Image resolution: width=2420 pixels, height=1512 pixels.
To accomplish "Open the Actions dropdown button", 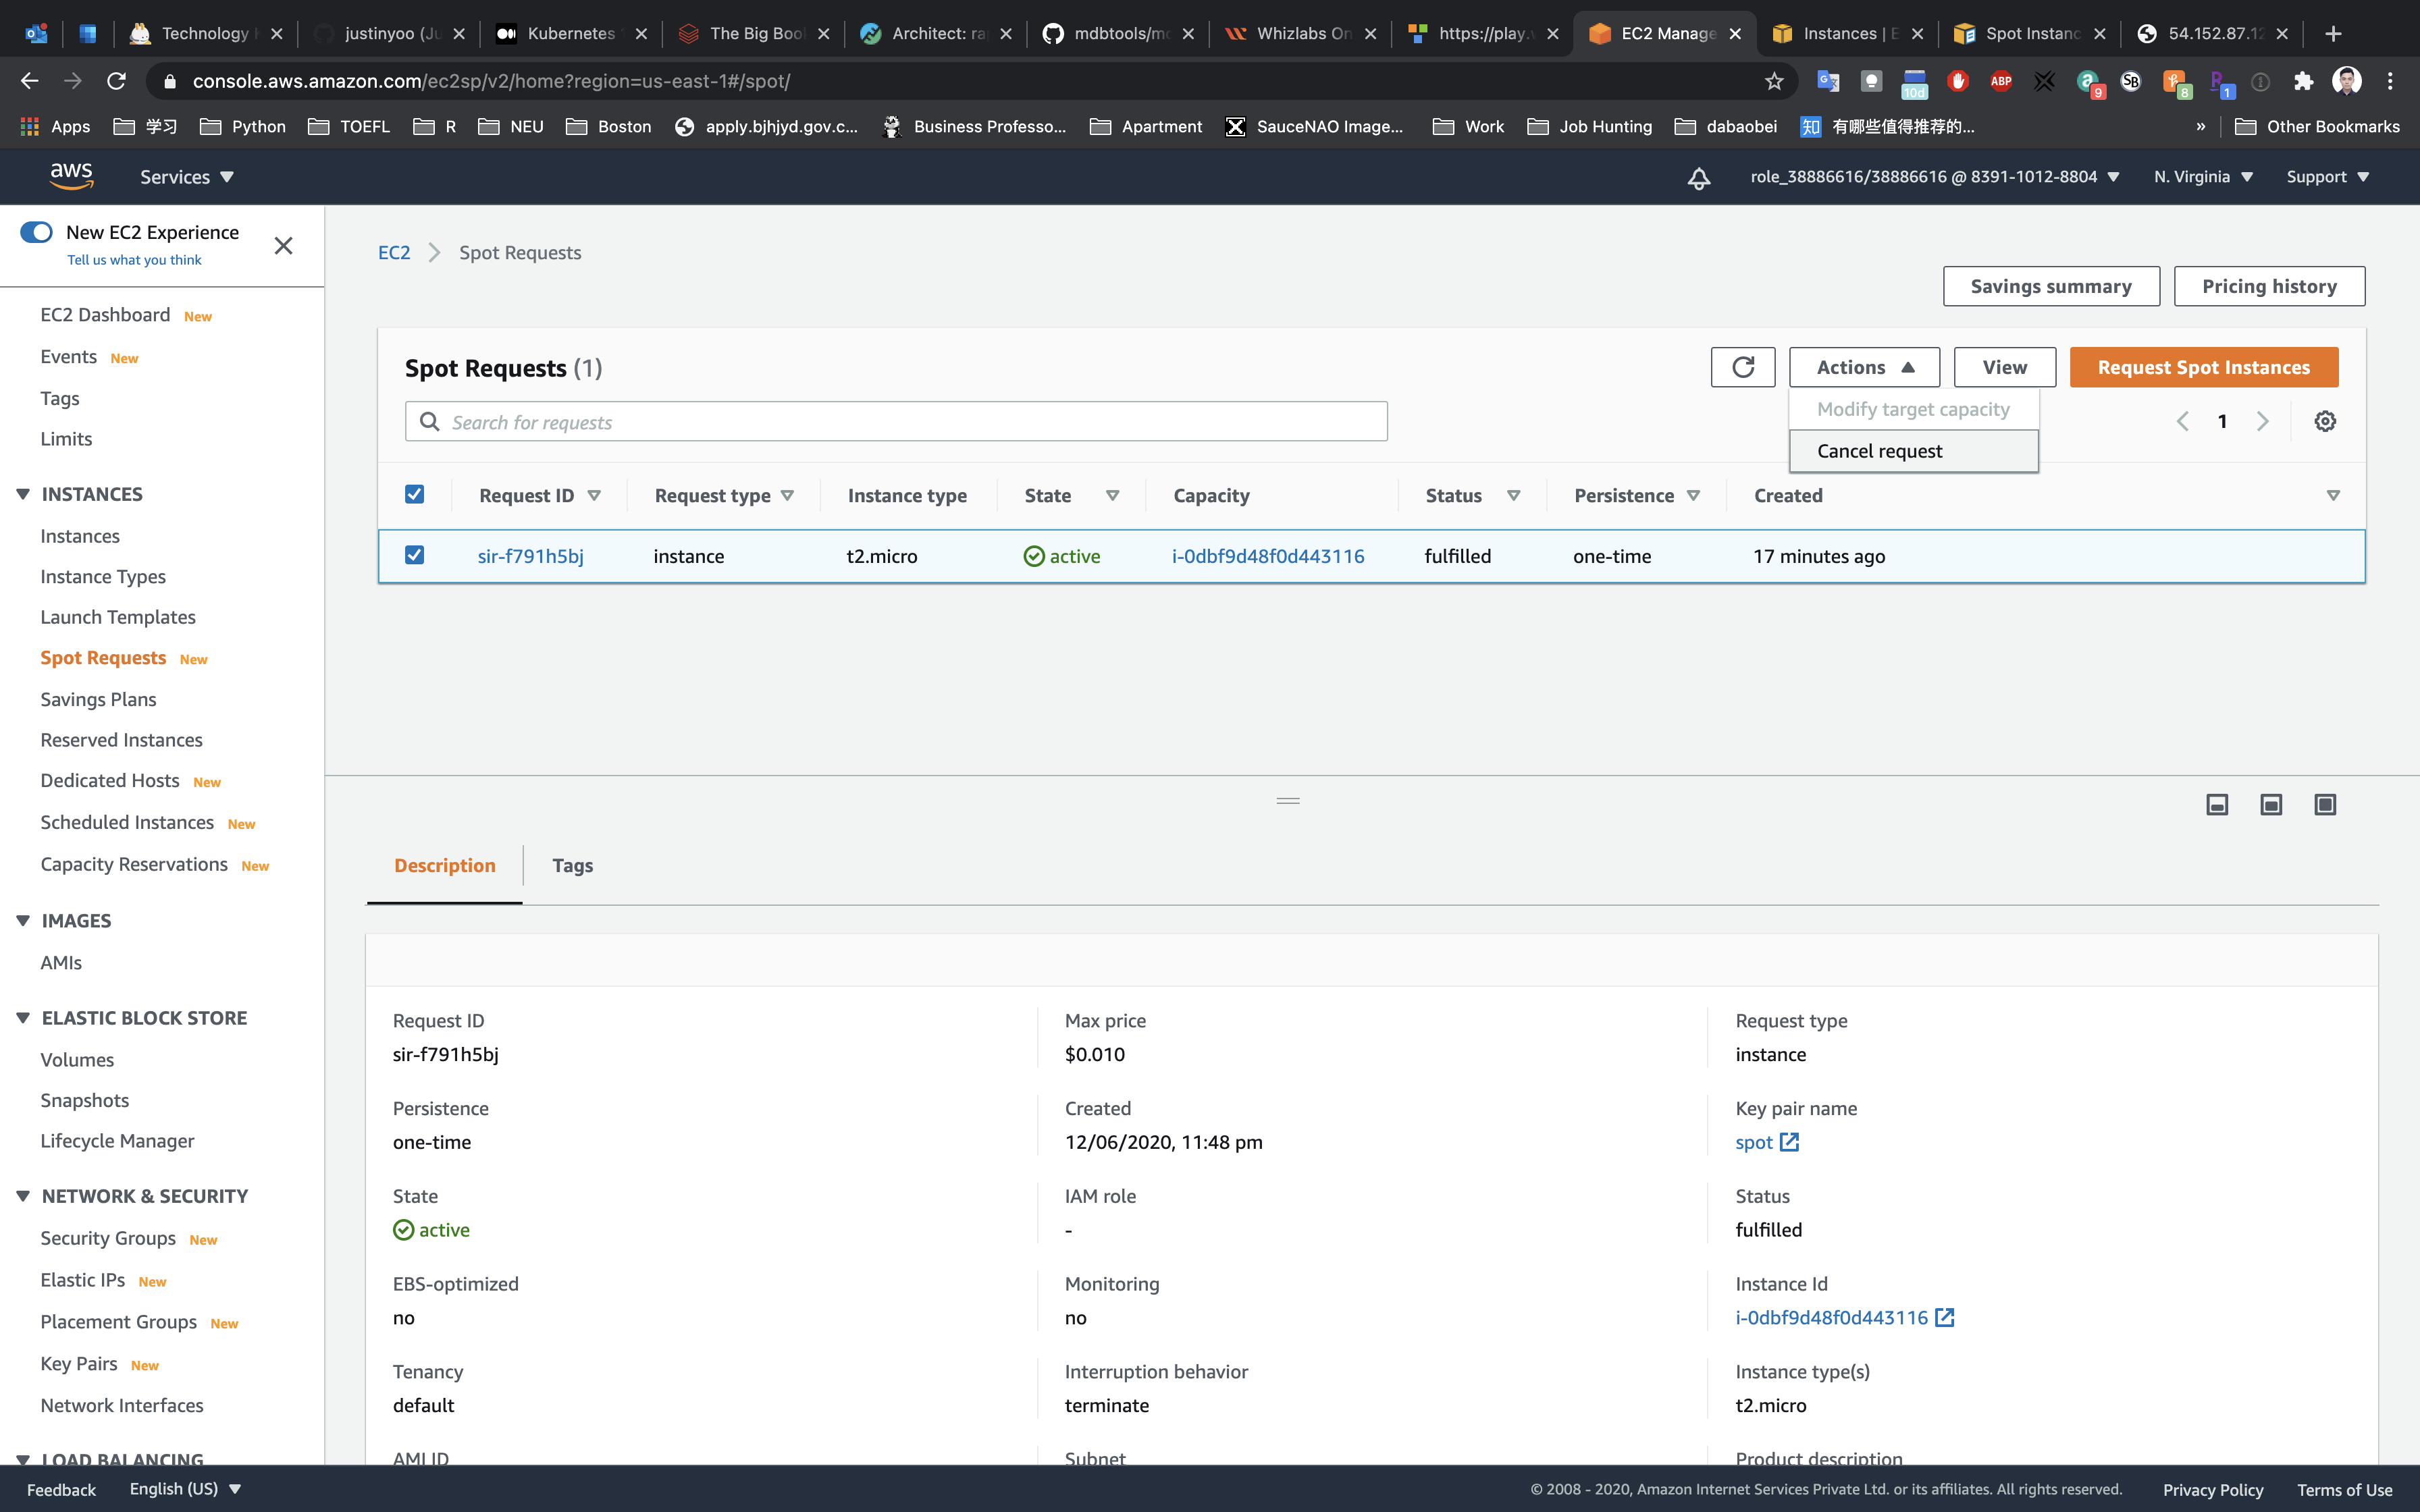I will (1864, 367).
